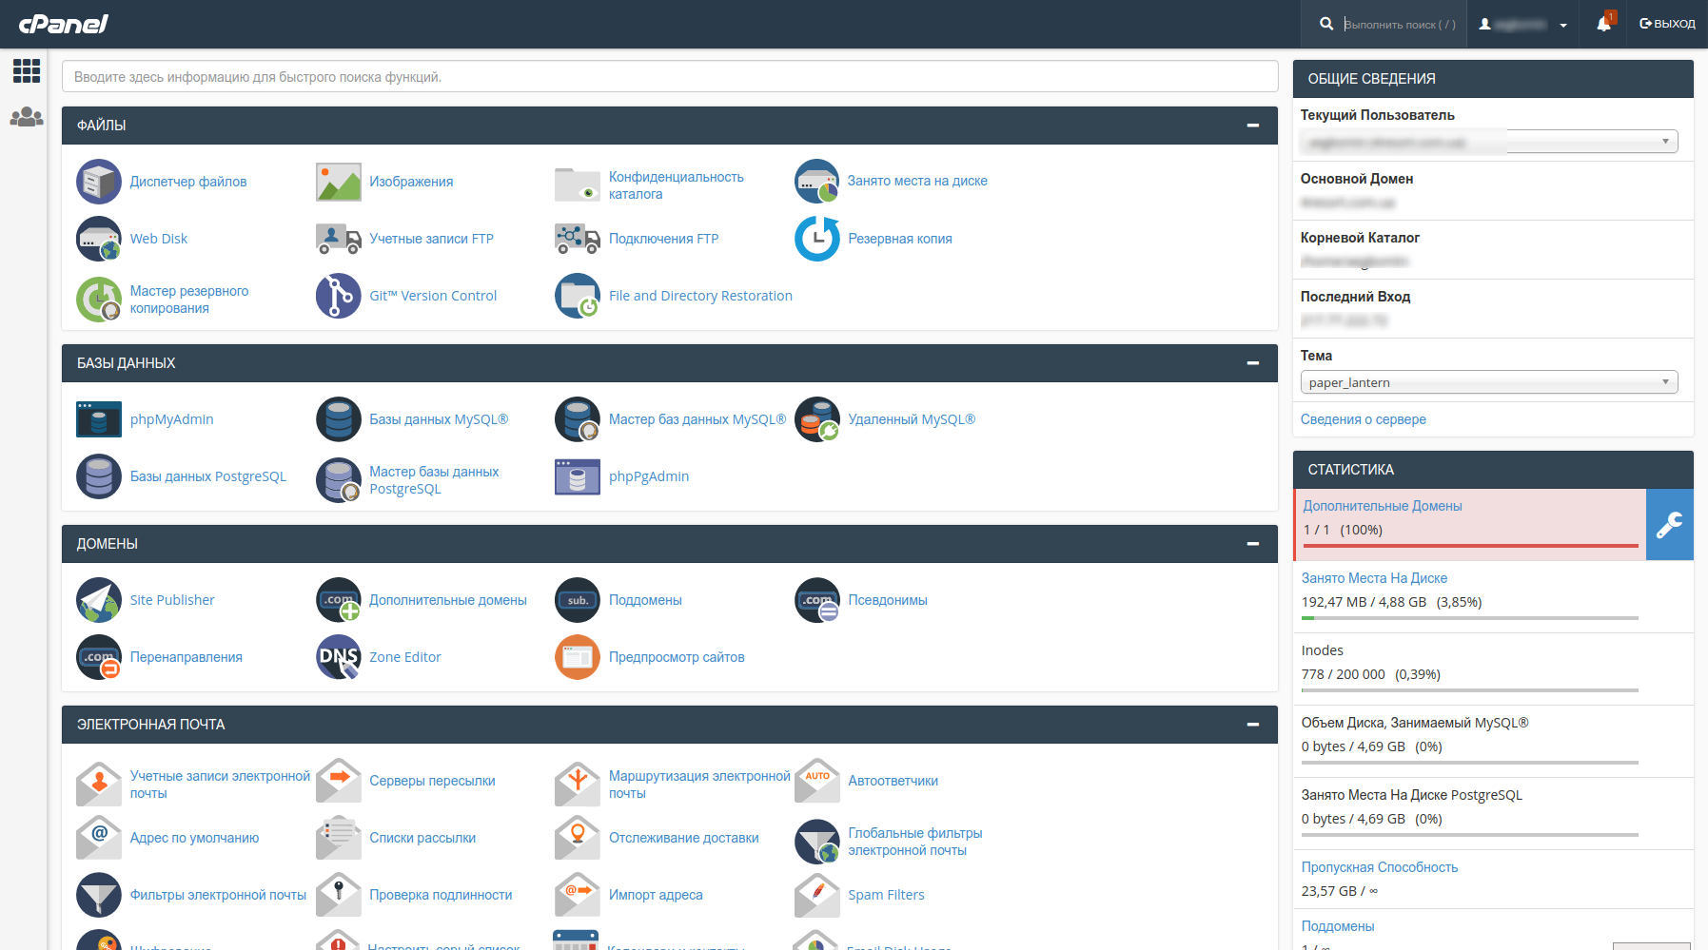The width and height of the screenshot is (1708, 950).
Task: Open the notifications bell icon
Action: (x=1604, y=24)
